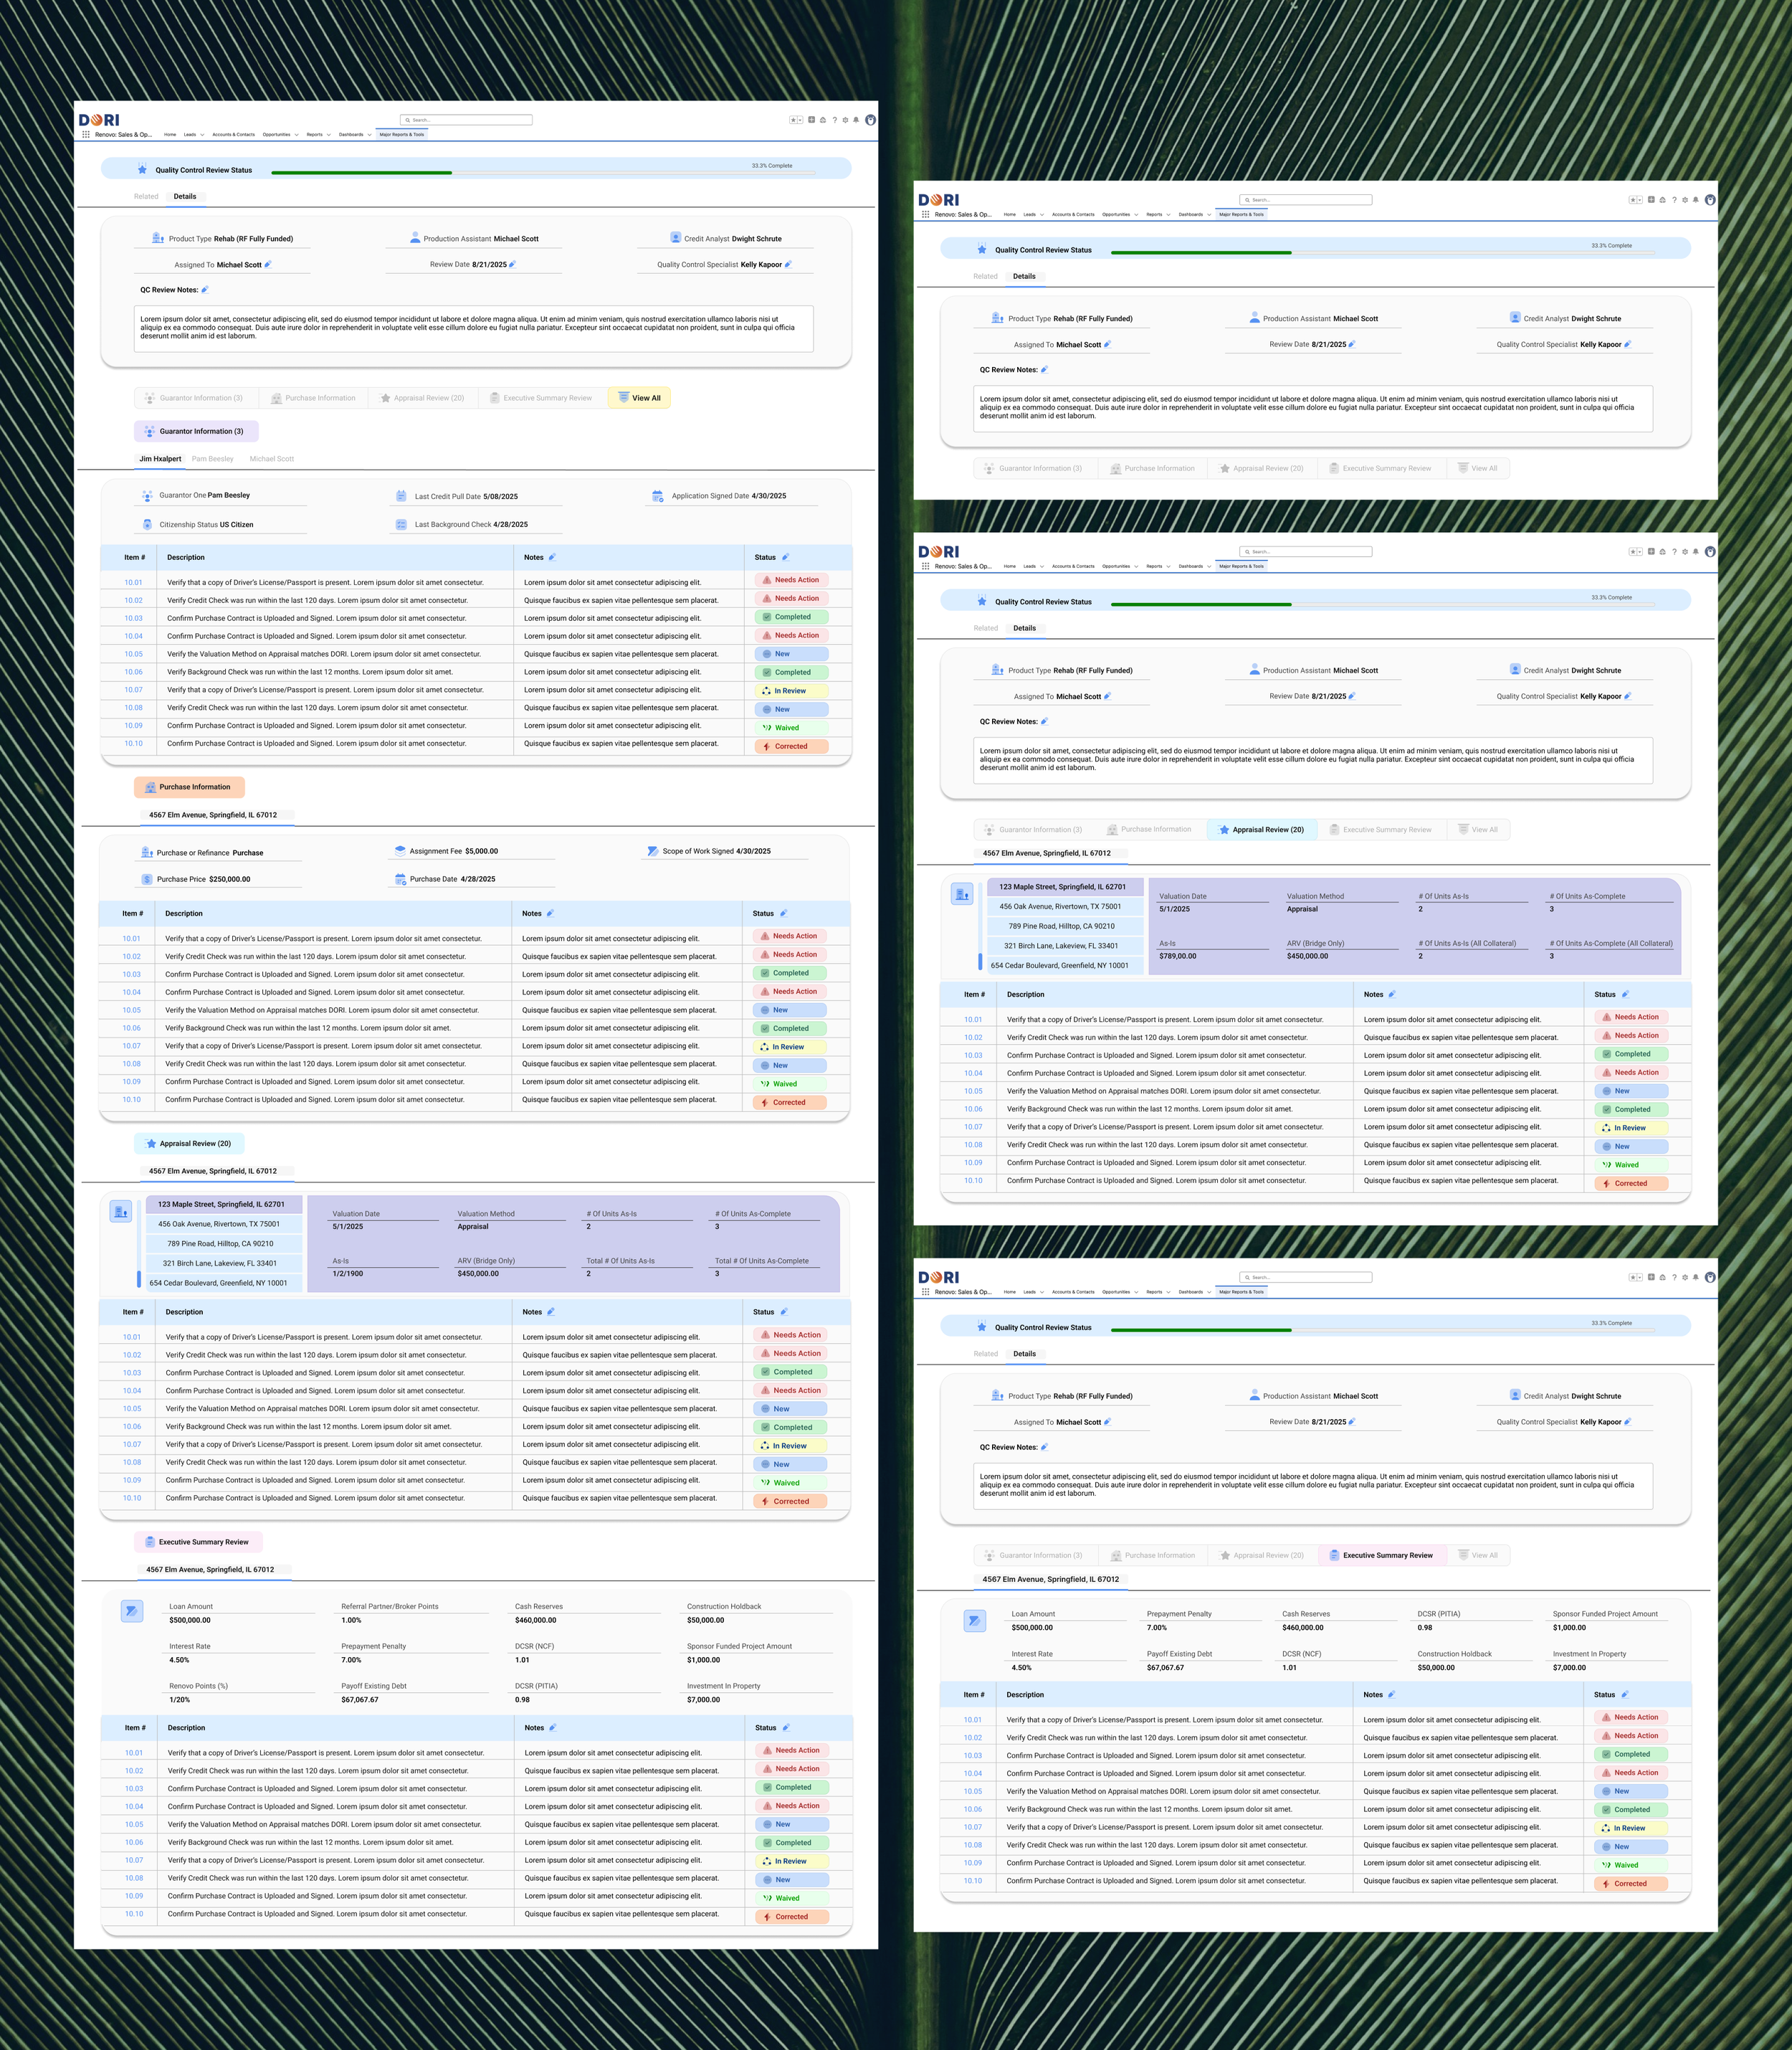Edit Review Date pencil in top-right frame
The image size is (1792, 2050).
[1352, 344]
